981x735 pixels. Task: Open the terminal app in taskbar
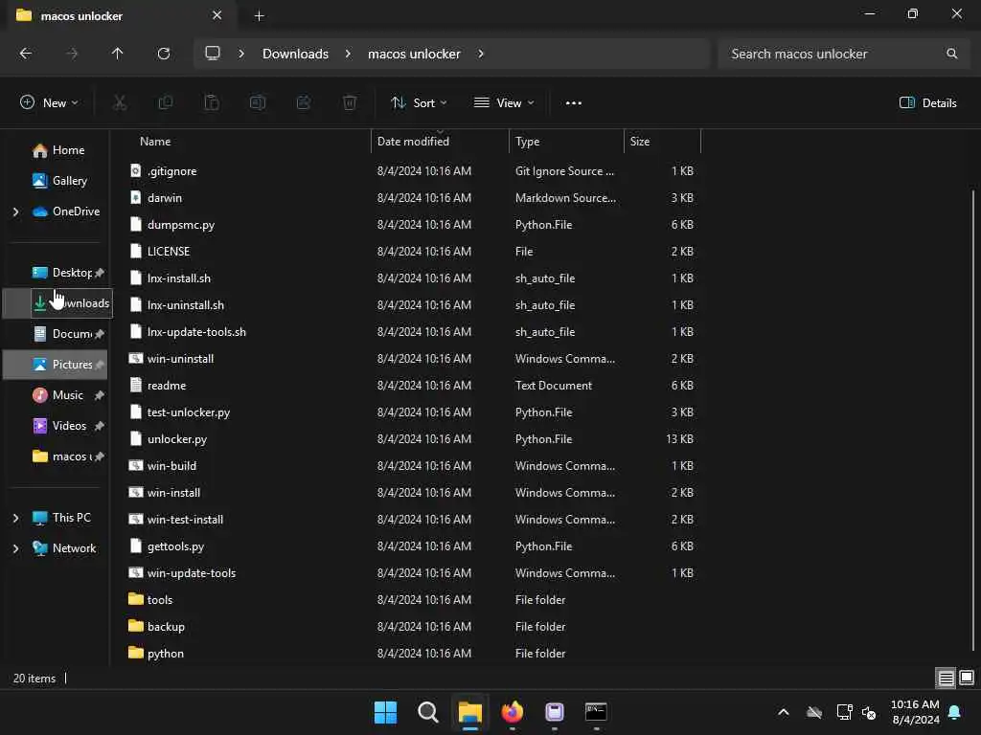pyautogui.click(x=596, y=712)
